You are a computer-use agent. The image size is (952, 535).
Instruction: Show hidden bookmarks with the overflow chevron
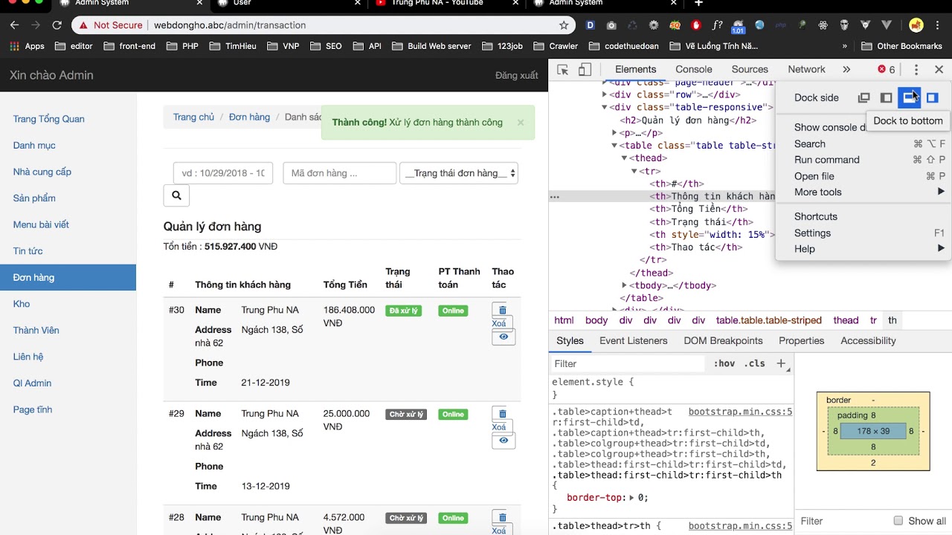845,46
